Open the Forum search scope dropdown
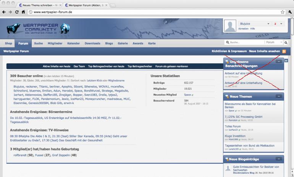This screenshot has height=177, width=294. [x=274, y=42]
